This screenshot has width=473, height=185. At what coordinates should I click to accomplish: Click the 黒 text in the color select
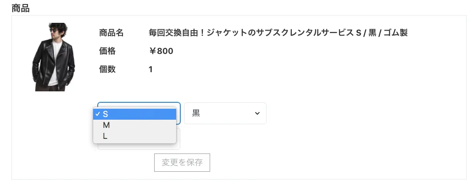tap(196, 113)
